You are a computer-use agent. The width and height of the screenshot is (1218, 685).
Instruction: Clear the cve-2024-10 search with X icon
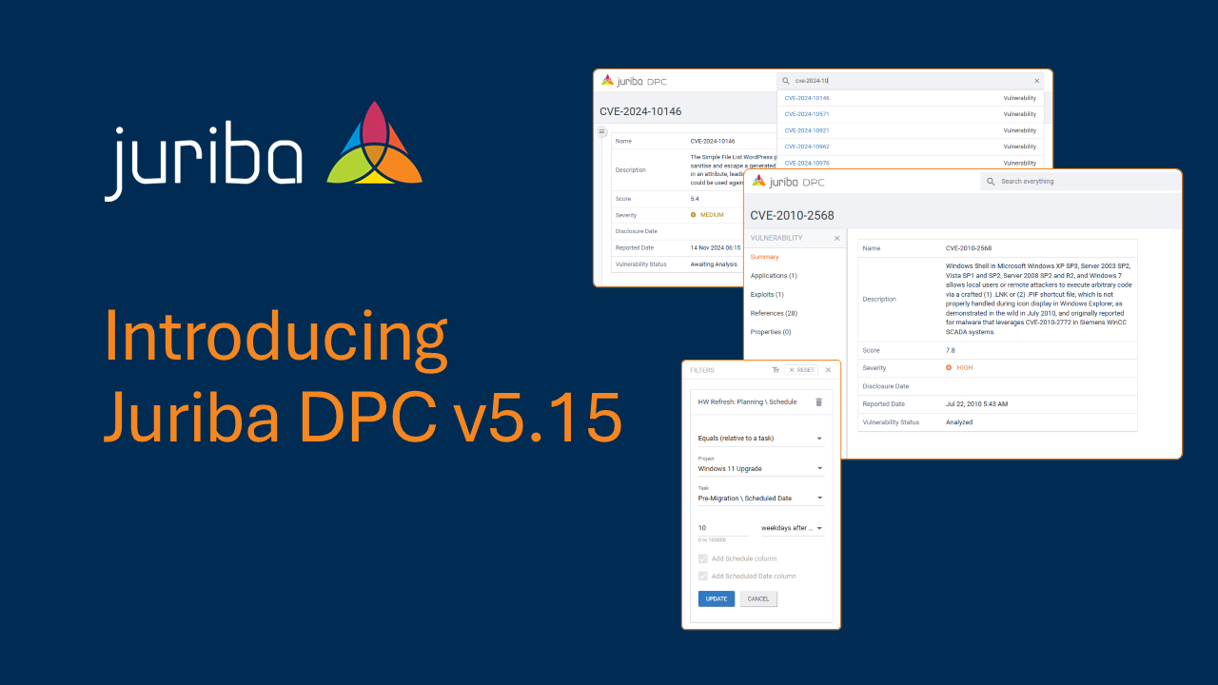[1036, 81]
